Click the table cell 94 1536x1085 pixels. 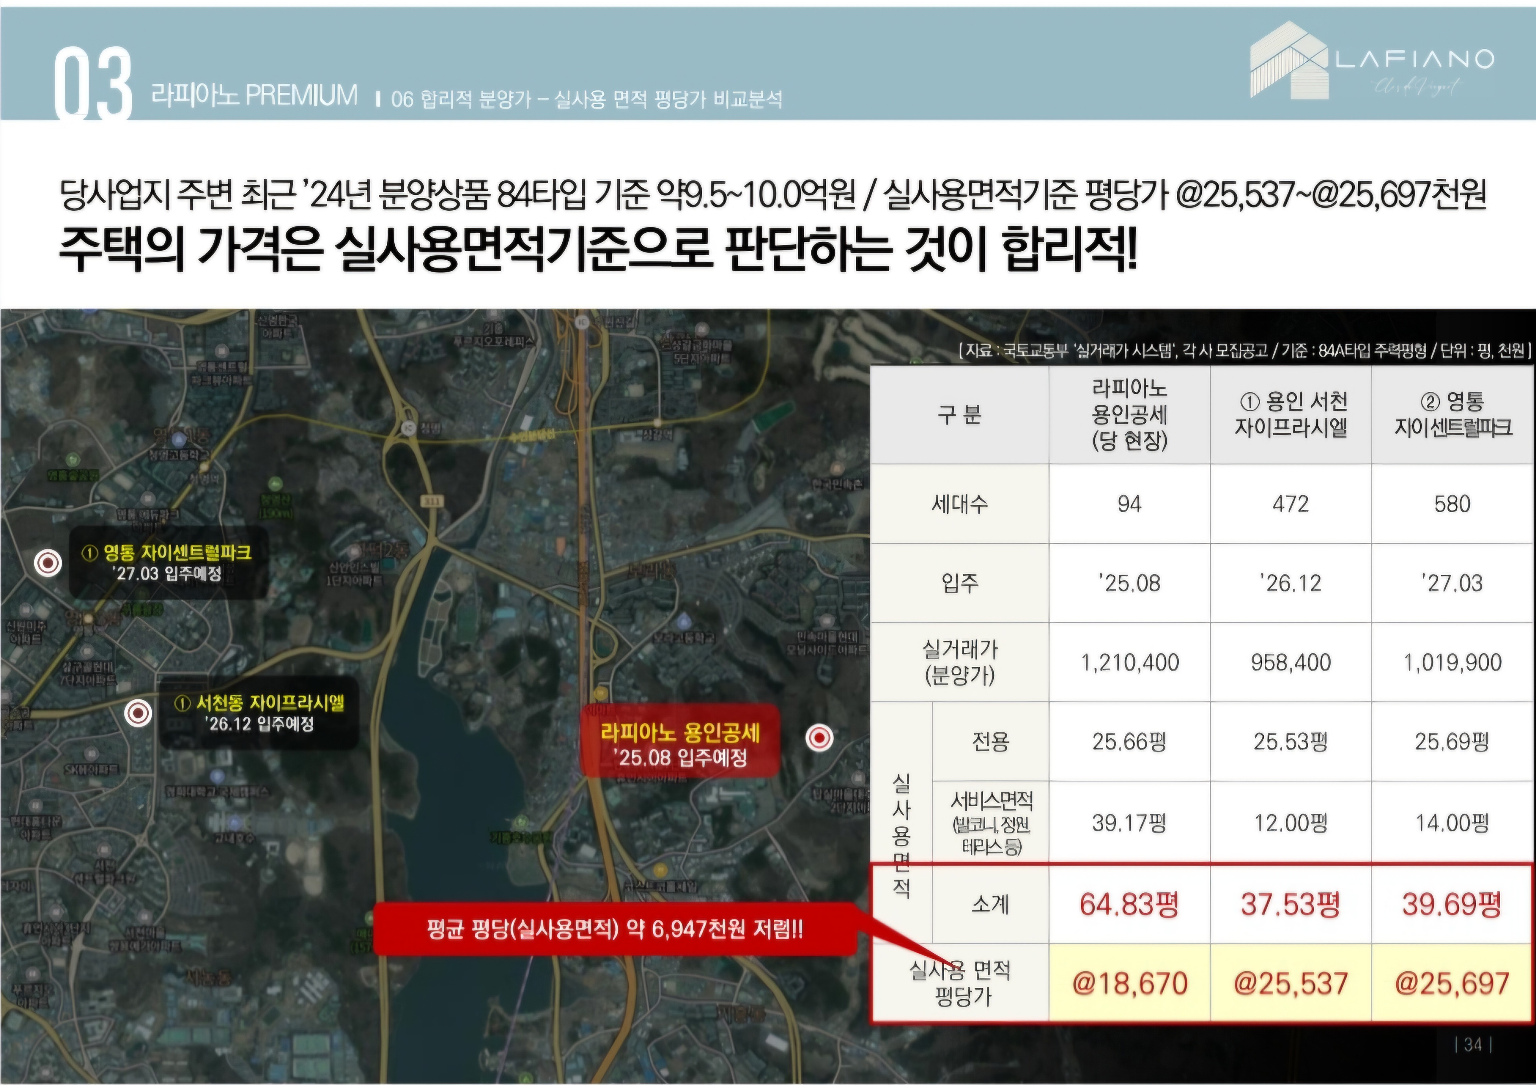tap(1129, 504)
